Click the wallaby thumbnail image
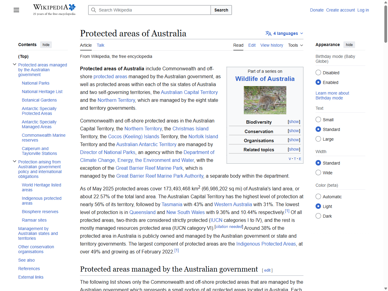 click(265, 100)
